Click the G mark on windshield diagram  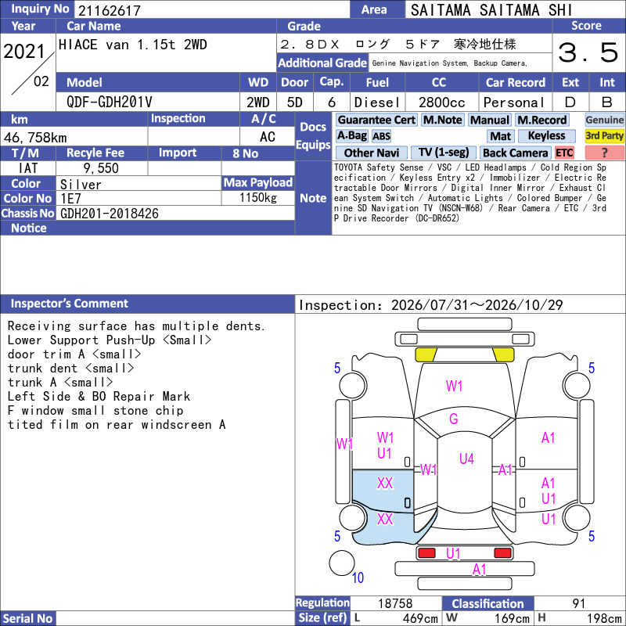pos(454,419)
